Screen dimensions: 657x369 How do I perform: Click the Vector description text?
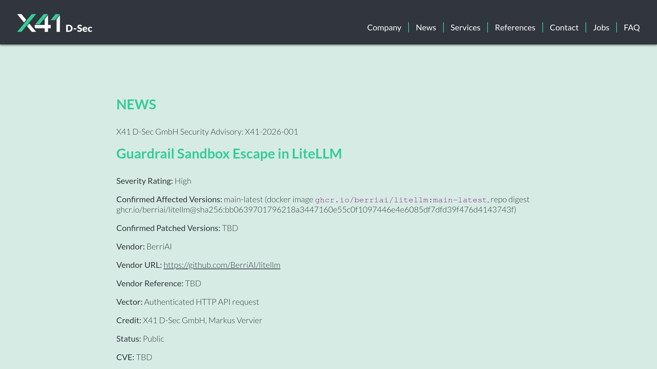201,302
